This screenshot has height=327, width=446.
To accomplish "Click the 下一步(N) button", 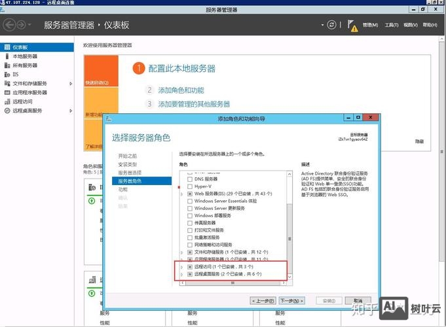I will [x=292, y=301].
